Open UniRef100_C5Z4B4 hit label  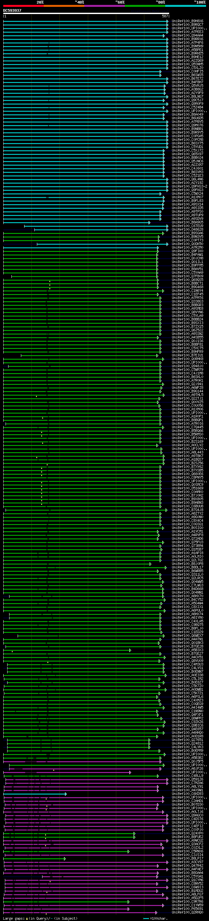pos(187,107)
